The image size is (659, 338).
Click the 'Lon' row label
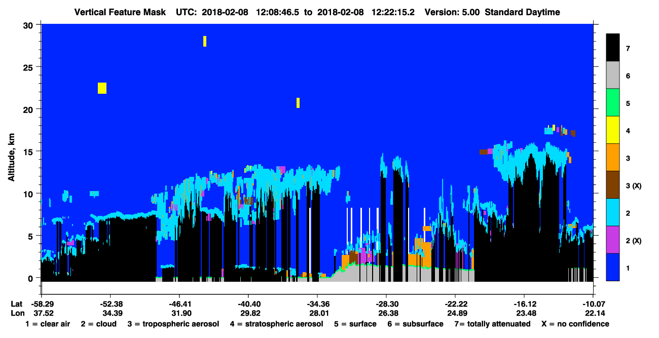pyautogui.click(x=17, y=313)
